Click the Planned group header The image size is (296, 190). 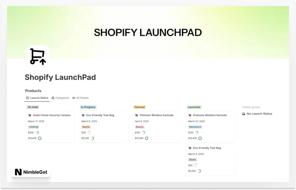coord(140,107)
